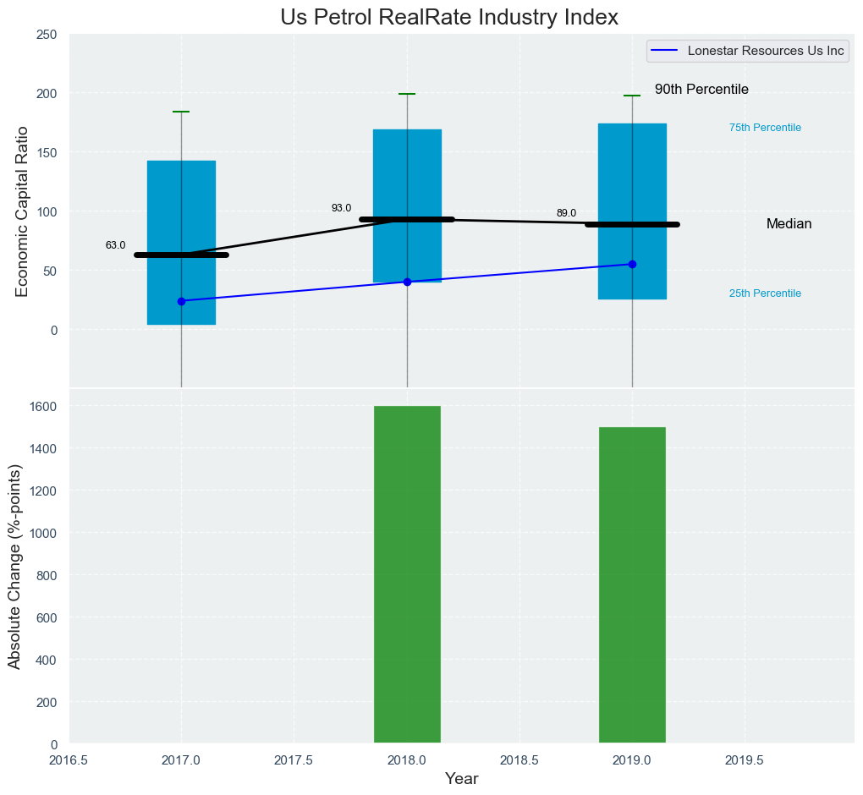Click the 93.0 median value label
The width and height of the screenshot is (863, 795).
pos(341,208)
